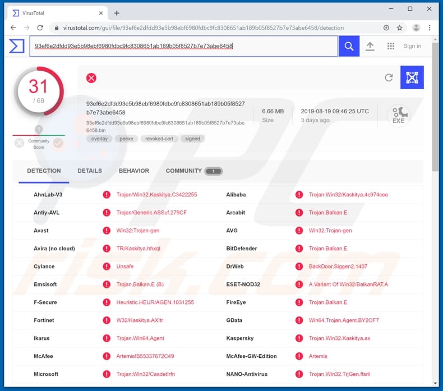443x391 pixels.
Task: Click the 6.66 MB size value
Action: (x=273, y=112)
